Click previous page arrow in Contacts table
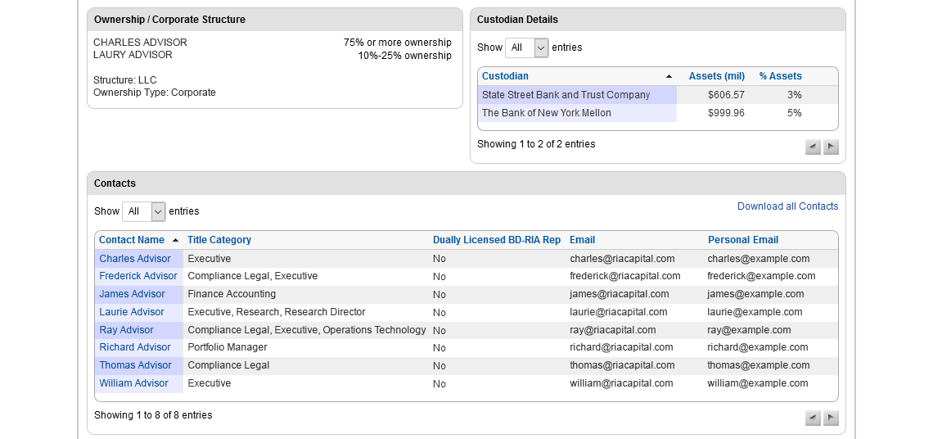 813,419
